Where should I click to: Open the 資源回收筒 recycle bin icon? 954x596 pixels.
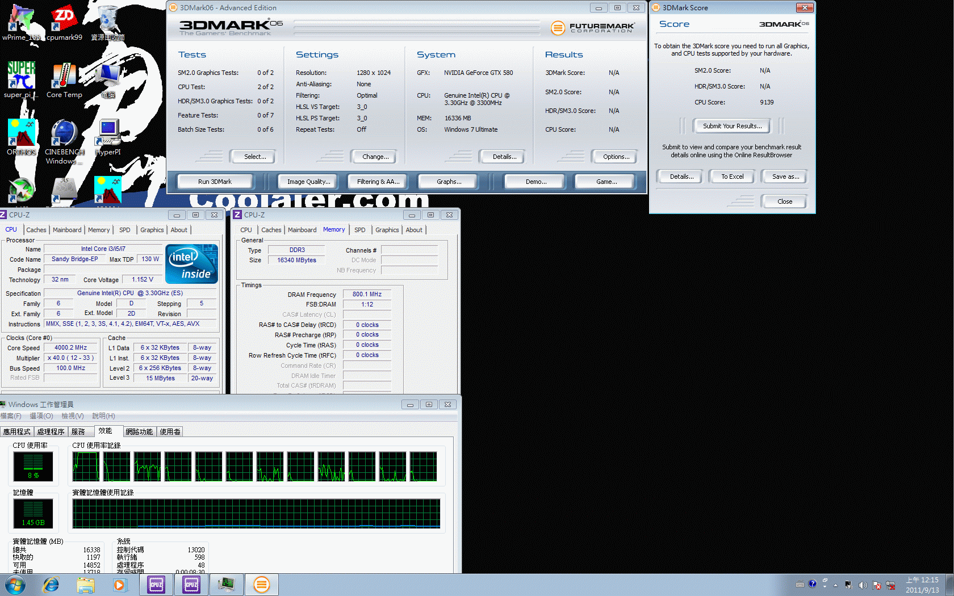tap(108, 23)
